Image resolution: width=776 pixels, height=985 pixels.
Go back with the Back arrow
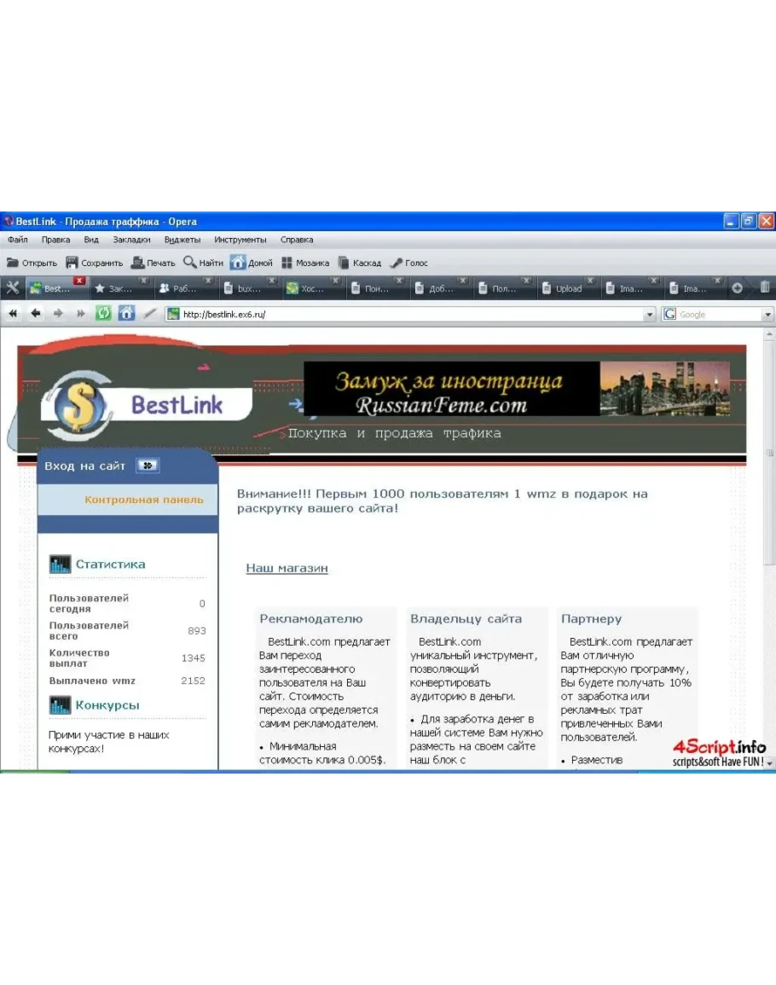click(x=36, y=314)
